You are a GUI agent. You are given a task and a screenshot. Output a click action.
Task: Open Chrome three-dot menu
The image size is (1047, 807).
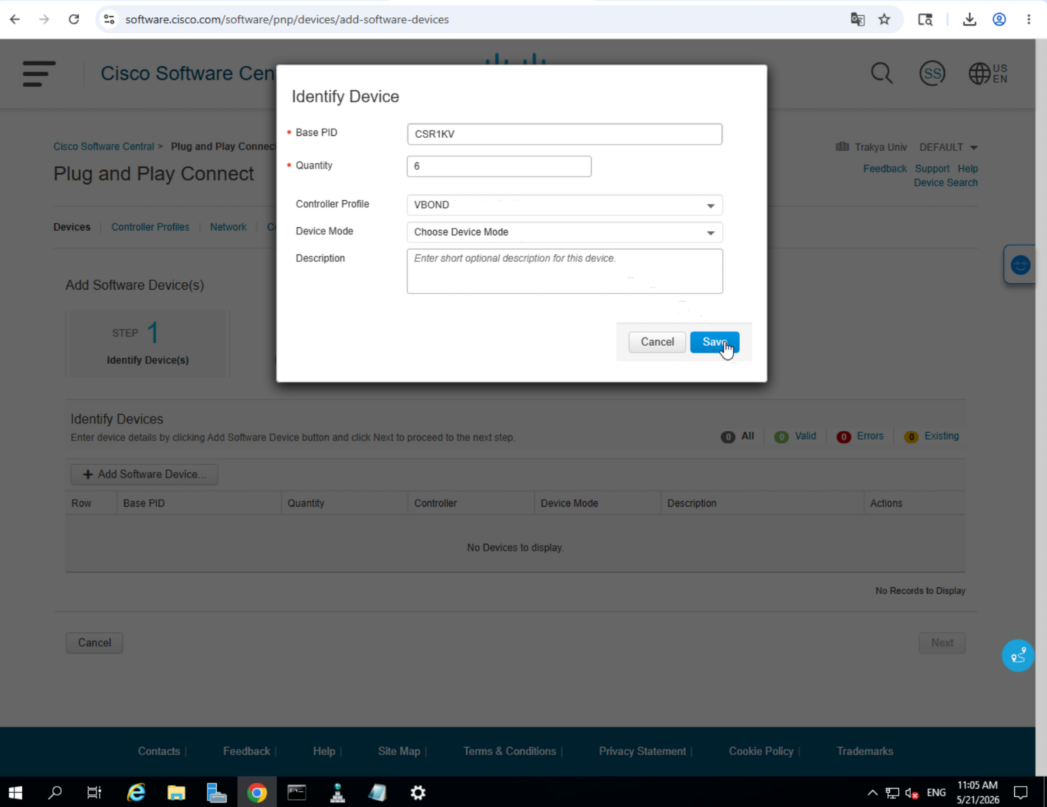pyautogui.click(x=1029, y=20)
